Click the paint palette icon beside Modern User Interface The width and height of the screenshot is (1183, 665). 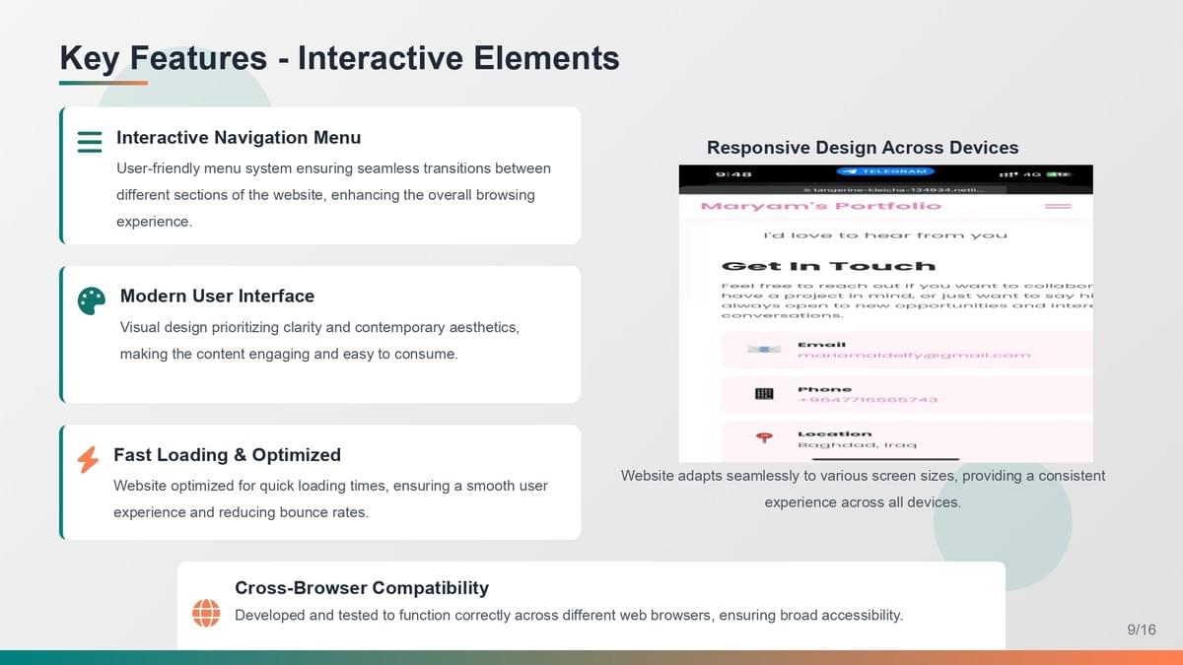pos(91,301)
